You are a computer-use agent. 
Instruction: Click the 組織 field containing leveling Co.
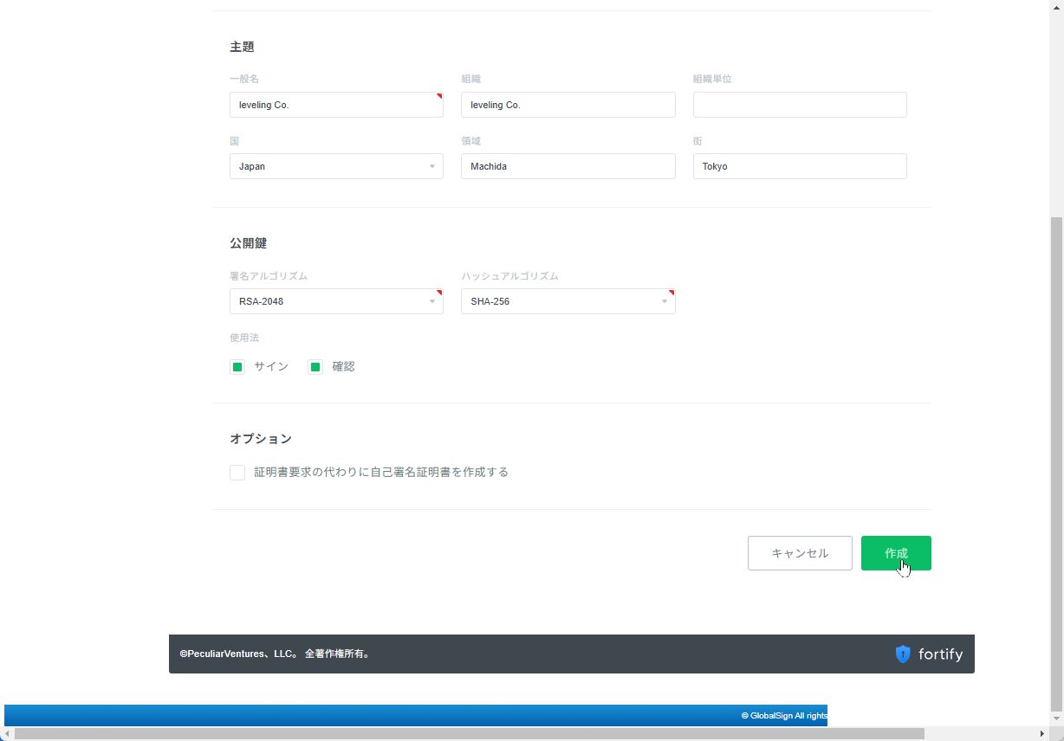[568, 105]
